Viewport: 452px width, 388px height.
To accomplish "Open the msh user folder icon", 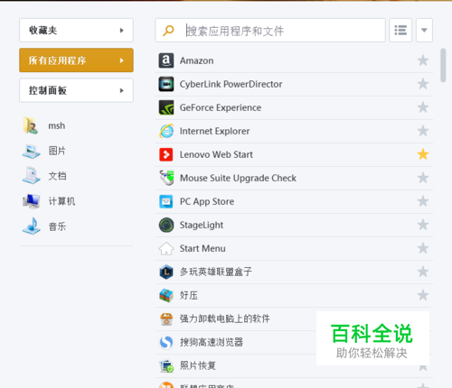I will coord(31,125).
